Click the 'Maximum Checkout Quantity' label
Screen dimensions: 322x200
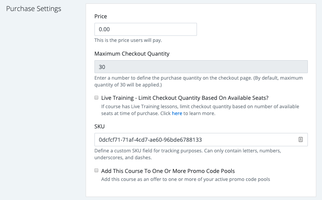(x=132, y=54)
